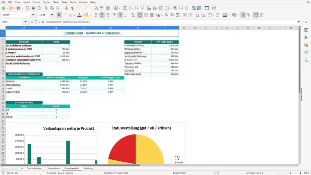This screenshot has height=175, width=311.
Task: Toggle Align Top
Action: click(114, 15)
